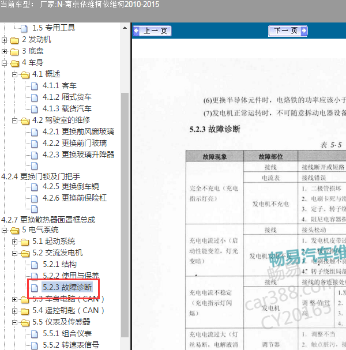
Task: Click the page icon beside 5.5.2 转速表信号
Action: click(35, 346)
